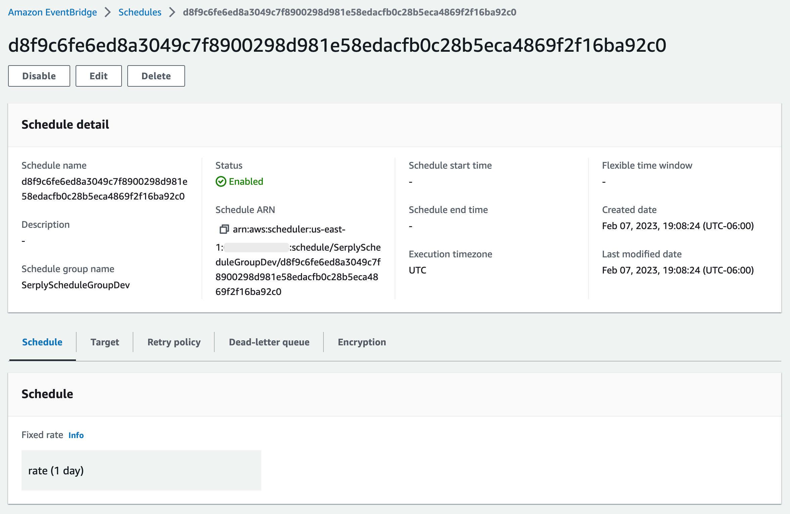The image size is (790, 514).
Task: Delete the schedule
Action: (x=156, y=76)
